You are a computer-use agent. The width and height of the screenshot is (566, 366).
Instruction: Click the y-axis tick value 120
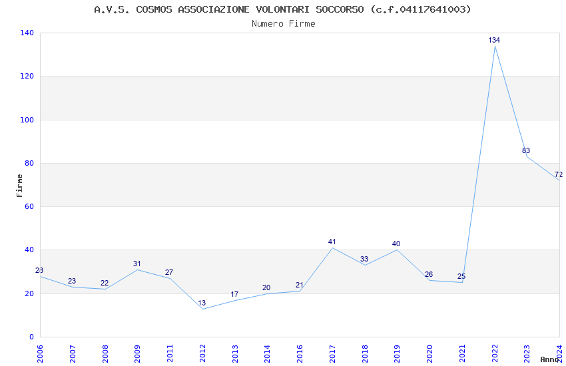pyautogui.click(x=27, y=76)
